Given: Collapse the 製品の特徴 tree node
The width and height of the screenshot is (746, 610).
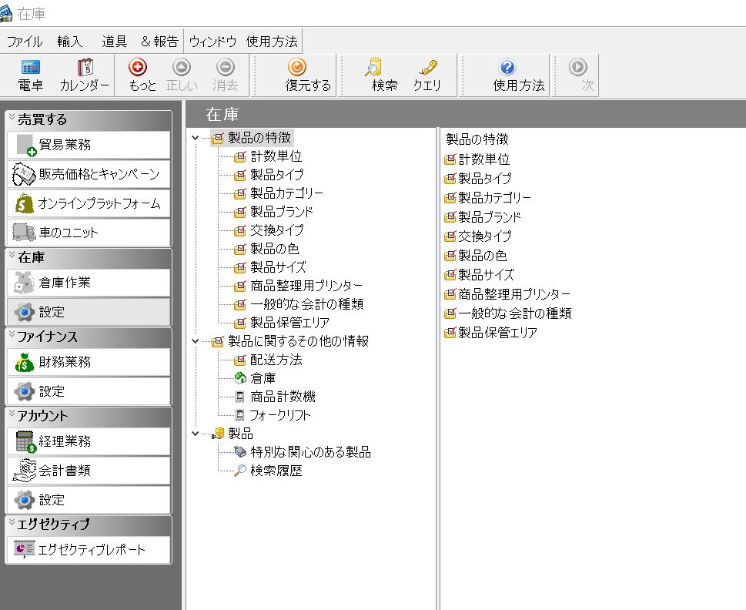Looking at the screenshot, I should point(196,138).
